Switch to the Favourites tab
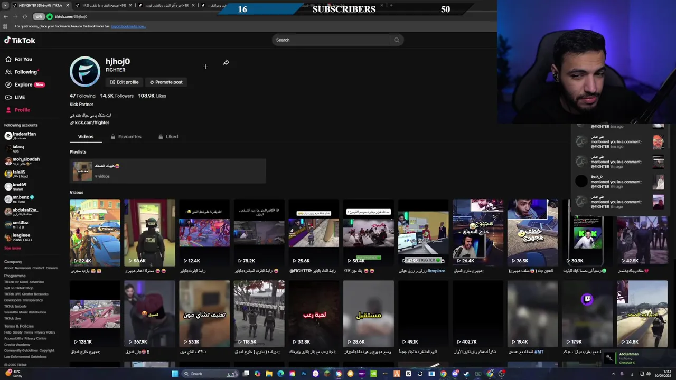 (126, 137)
